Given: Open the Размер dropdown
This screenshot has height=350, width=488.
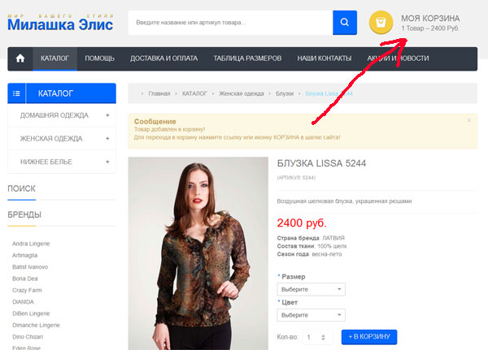Looking at the screenshot, I should [312, 290].
